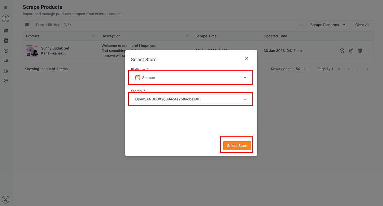Click the add-product box icon in row

tap(342, 51)
